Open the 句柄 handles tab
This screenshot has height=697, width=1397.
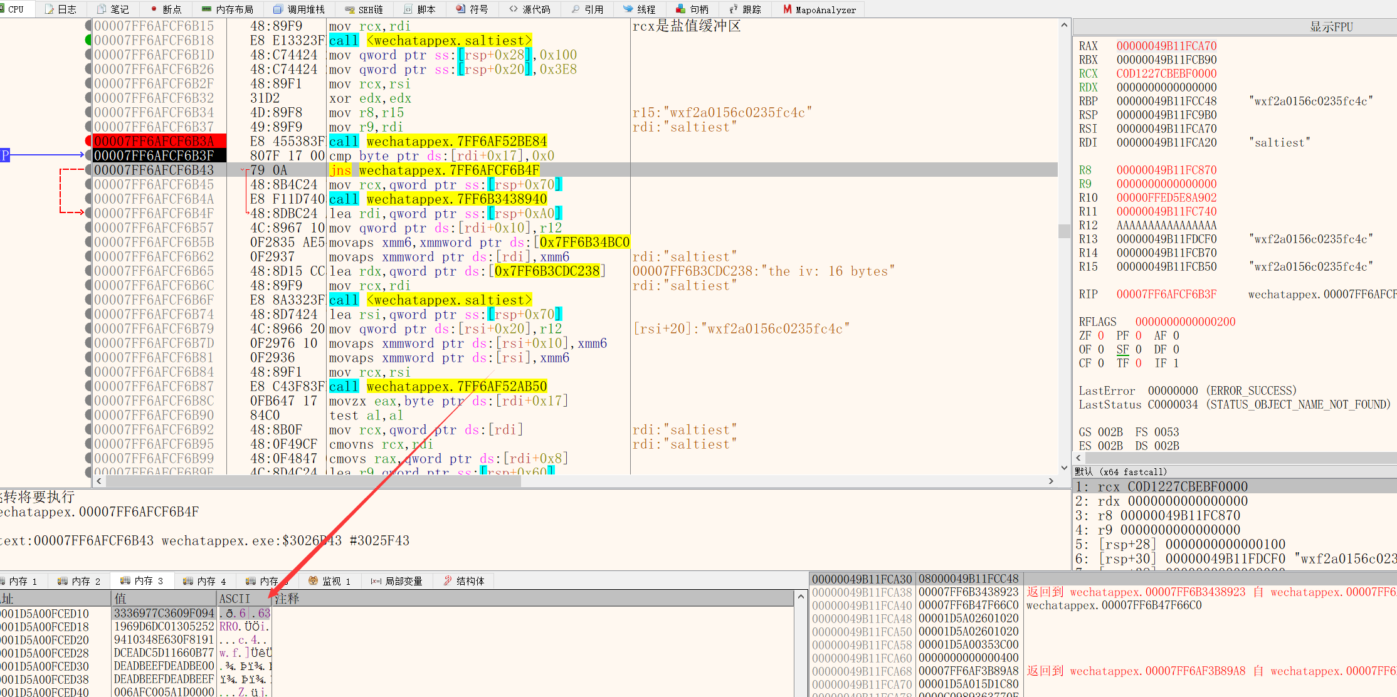click(692, 9)
